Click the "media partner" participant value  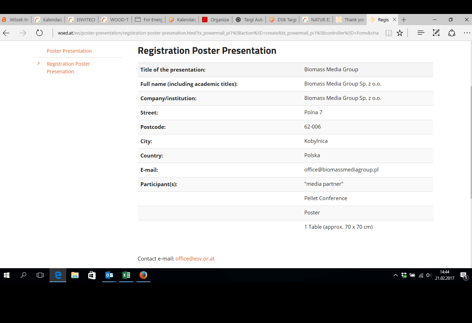(324, 184)
